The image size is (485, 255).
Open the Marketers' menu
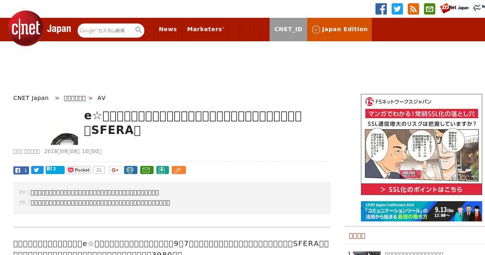point(205,29)
